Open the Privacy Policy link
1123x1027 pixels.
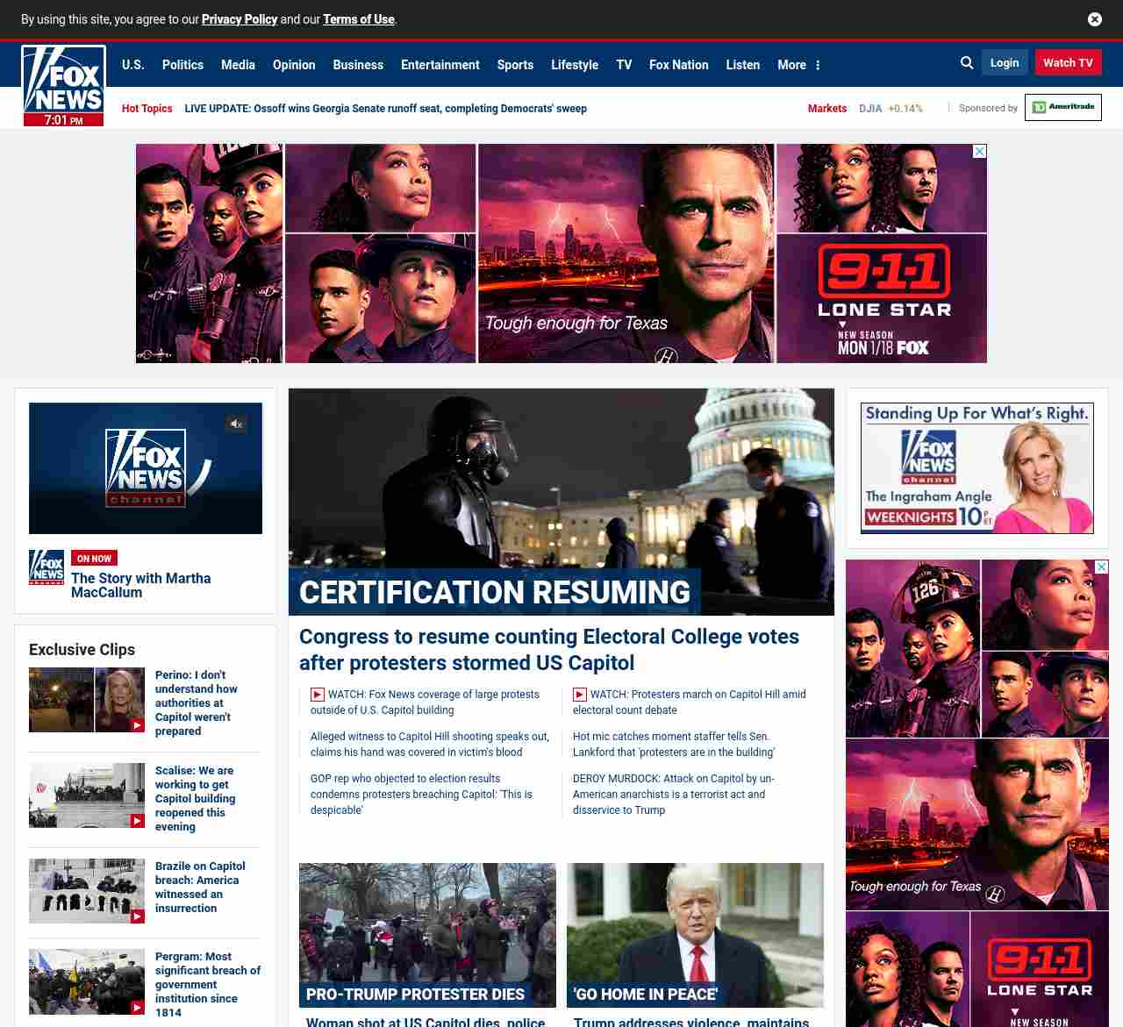coord(239,19)
